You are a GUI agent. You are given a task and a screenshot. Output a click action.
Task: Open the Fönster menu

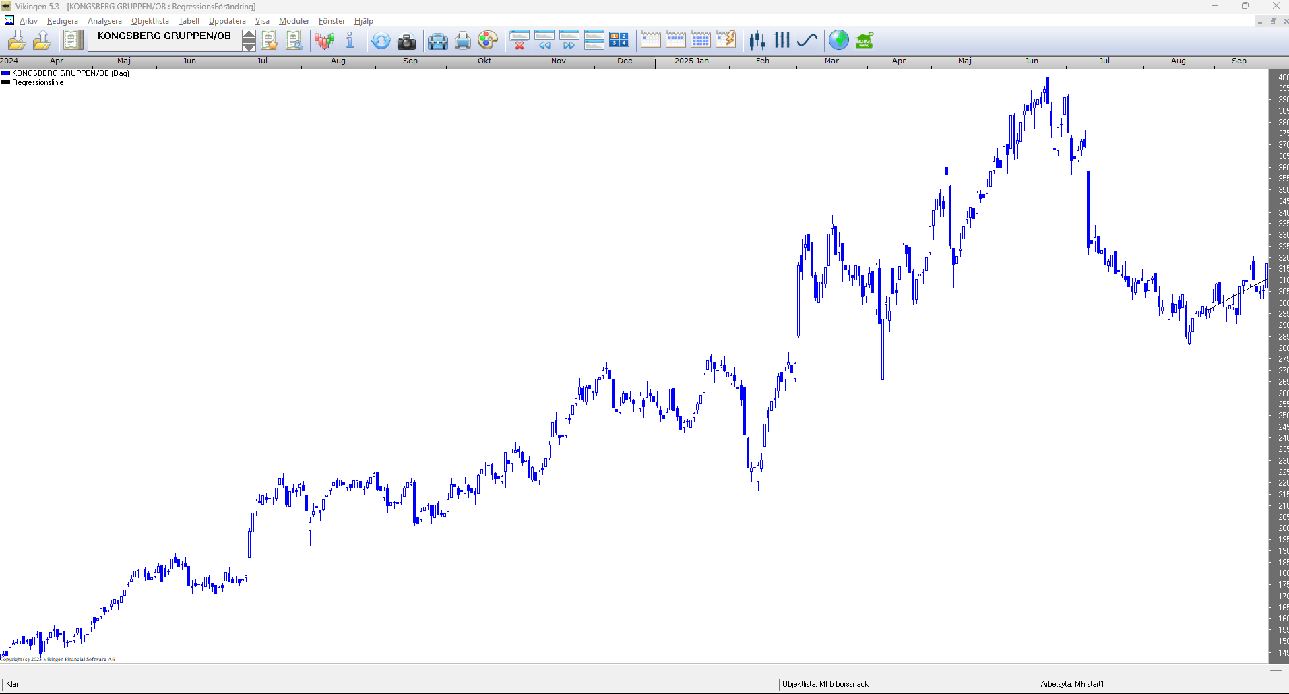pyautogui.click(x=332, y=21)
